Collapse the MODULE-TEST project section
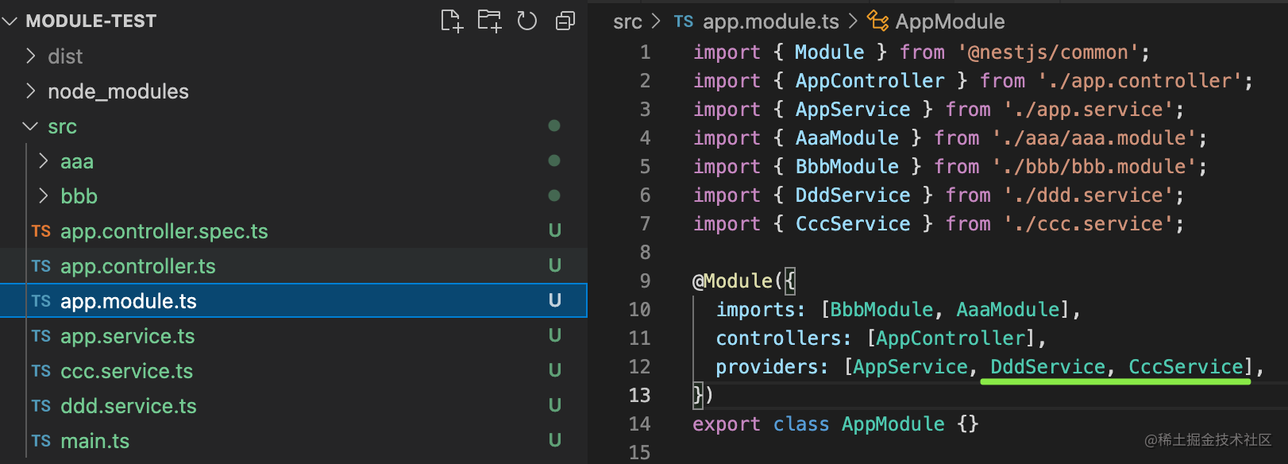The height and width of the screenshot is (464, 1288). pyautogui.click(x=10, y=21)
